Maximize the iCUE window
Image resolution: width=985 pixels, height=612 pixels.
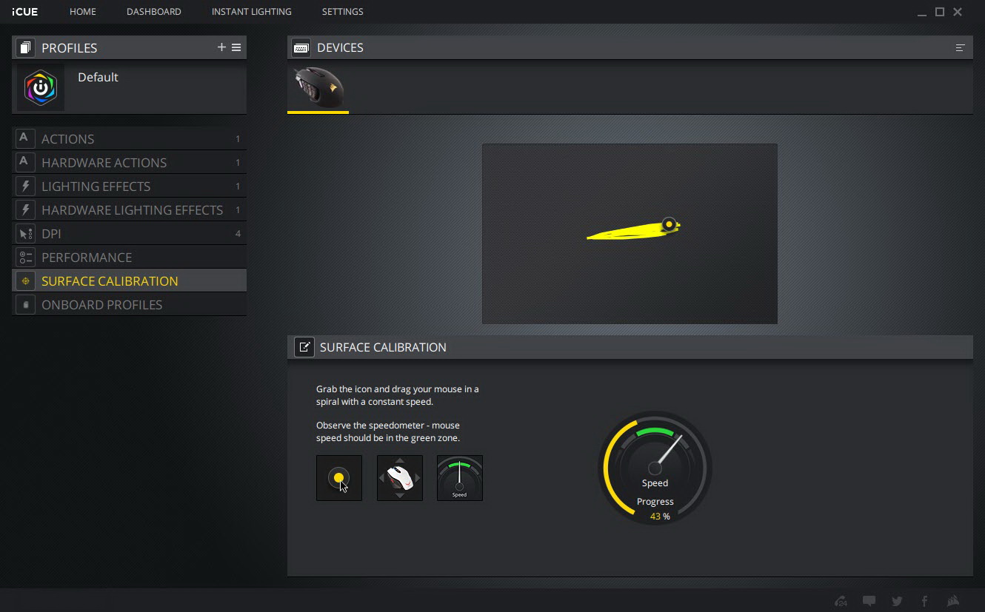pyautogui.click(x=940, y=12)
